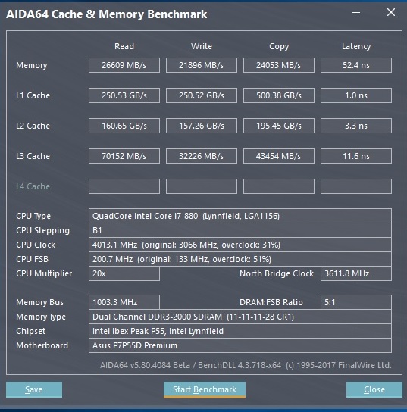
Task: Select the Memory Type description field
Action: 240,317
